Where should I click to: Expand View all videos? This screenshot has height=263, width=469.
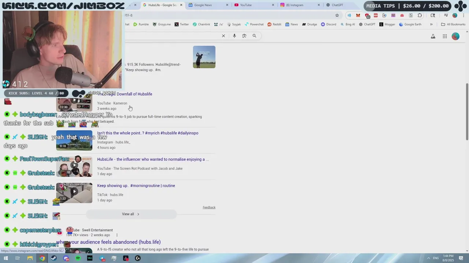[x=131, y=214]
